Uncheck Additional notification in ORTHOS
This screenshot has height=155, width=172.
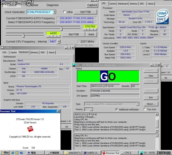117,109
